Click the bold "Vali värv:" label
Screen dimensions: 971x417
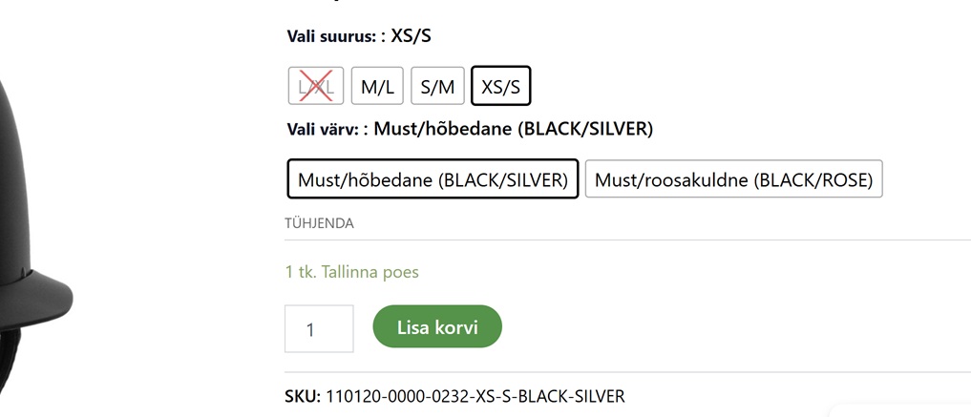tap(326, 129)
